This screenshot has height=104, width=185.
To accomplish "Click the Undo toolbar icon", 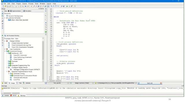I will 25,6.
